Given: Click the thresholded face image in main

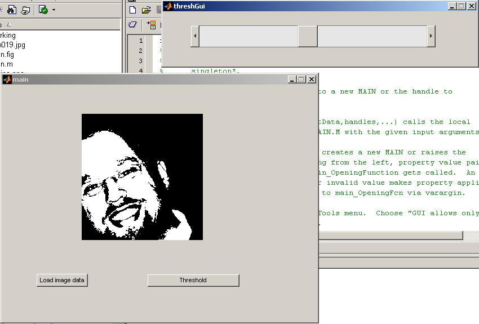Looking at the screenshot, I should [142, 177].
